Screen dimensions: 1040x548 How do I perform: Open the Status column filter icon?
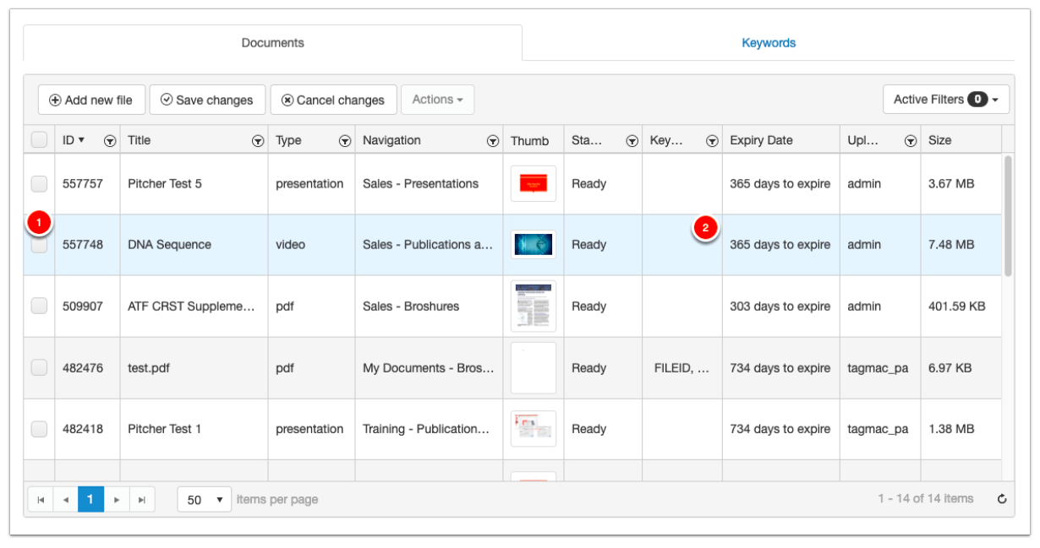(632, 142)
